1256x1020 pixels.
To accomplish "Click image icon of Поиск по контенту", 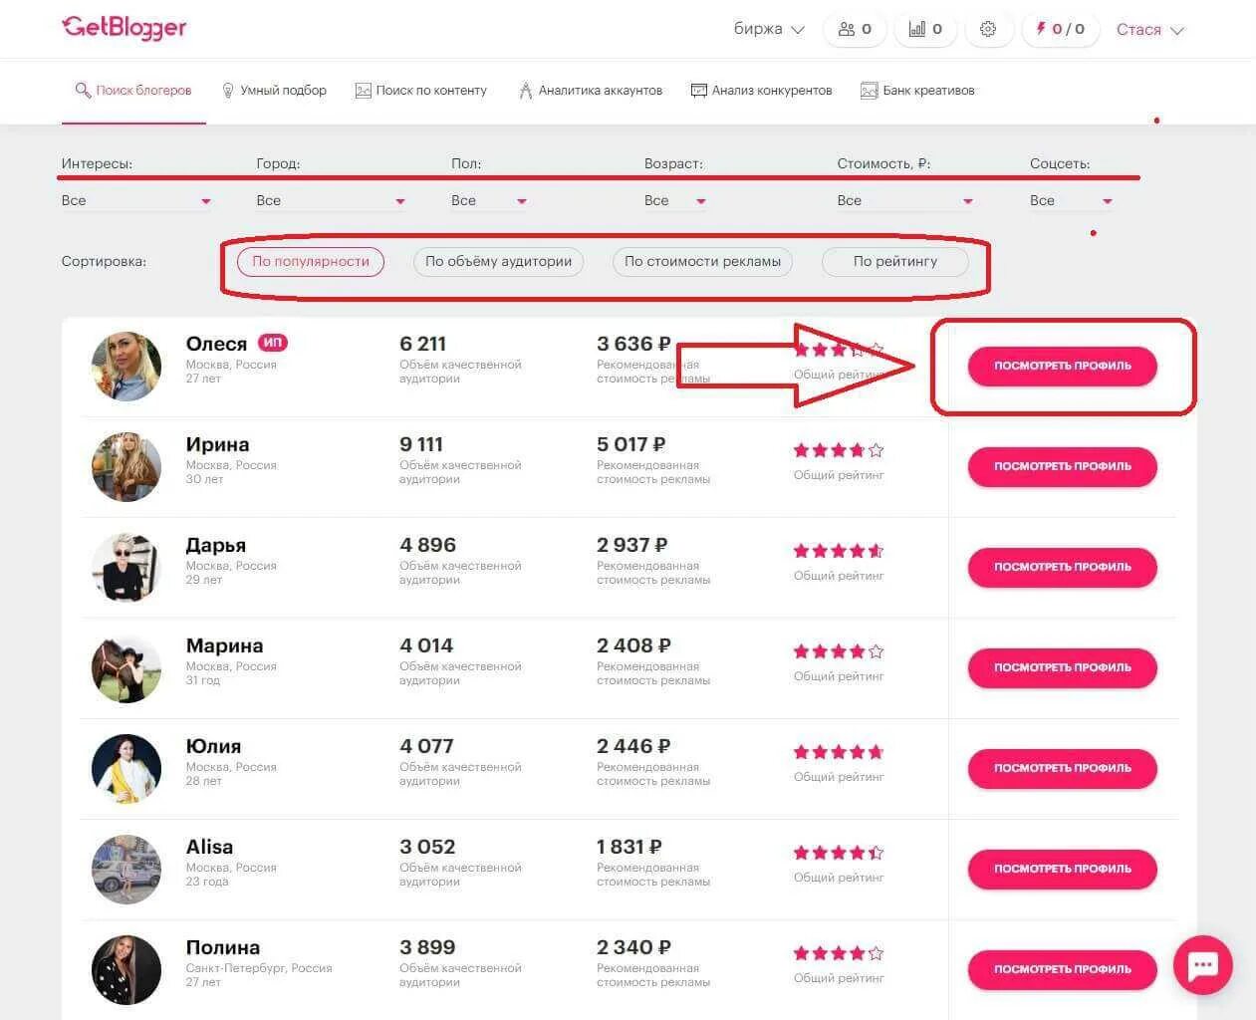I will click(363, 91).
